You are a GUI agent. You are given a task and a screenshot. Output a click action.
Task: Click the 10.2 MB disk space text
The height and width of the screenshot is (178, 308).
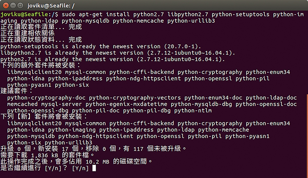tap(97, 162)
